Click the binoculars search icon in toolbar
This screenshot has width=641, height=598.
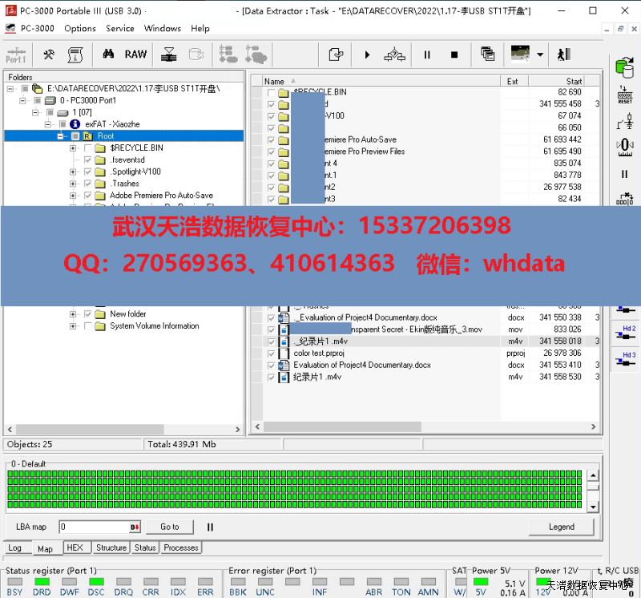pyautogui.click(x=108, y=55)
